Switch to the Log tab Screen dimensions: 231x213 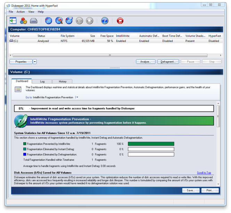[x=42, y=81]
